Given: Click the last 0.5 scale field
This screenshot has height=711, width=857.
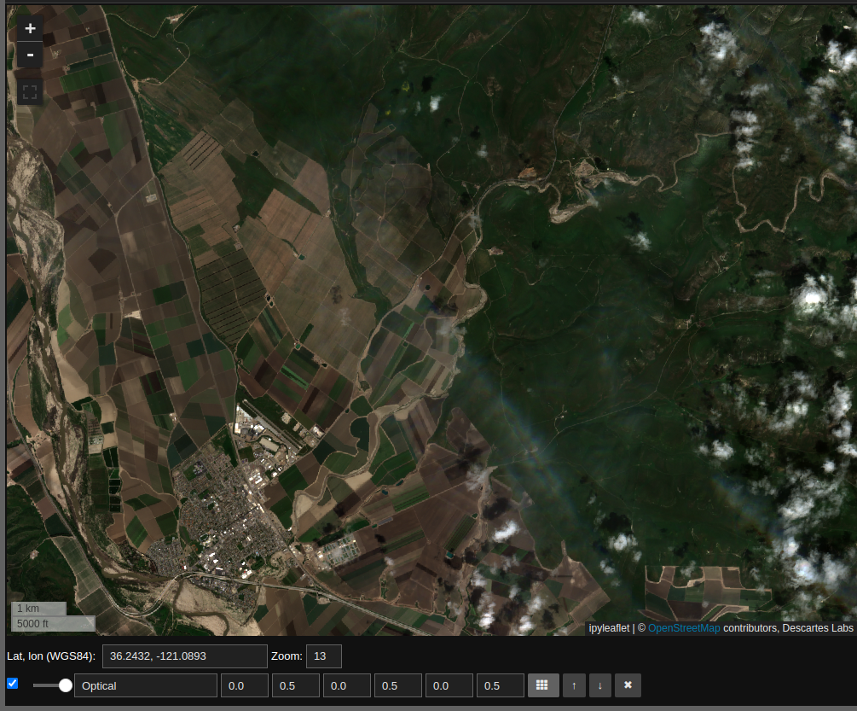Looking at the screenshot, I should click(x=500, y=685).
